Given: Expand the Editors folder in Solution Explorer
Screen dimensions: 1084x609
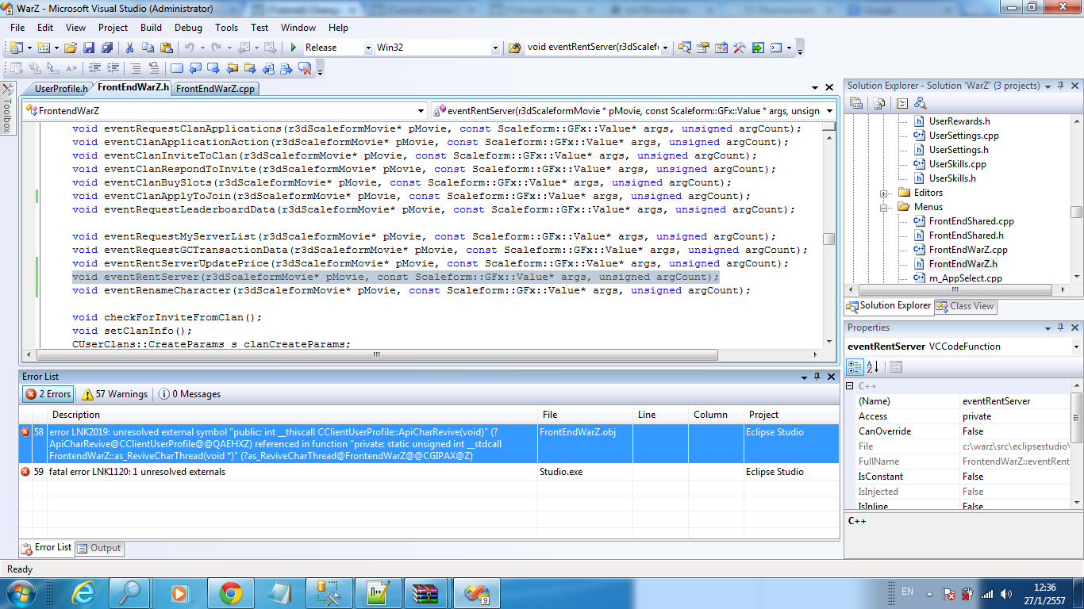Looking at the screenshot, I should coord(884,193).
